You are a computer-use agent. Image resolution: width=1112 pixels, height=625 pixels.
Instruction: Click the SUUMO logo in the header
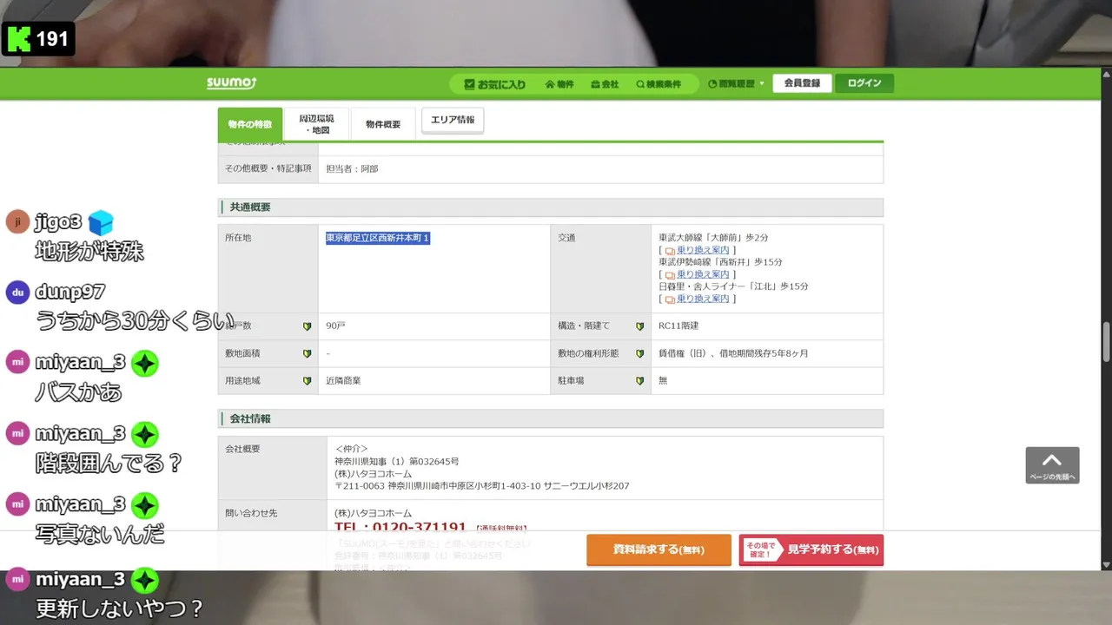point(231,83)
